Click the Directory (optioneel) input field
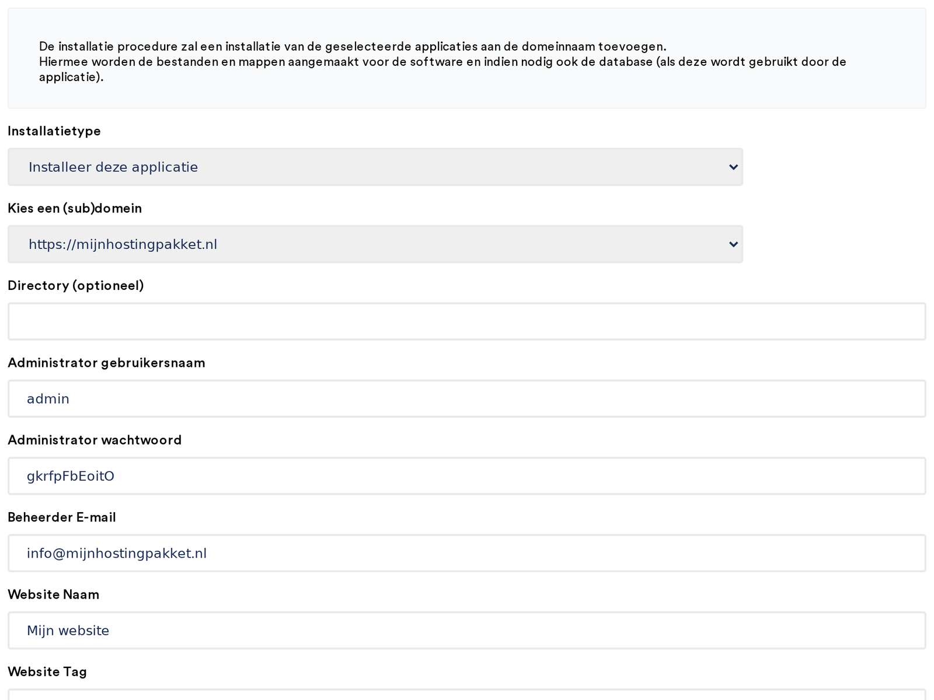Image resolution: width=934 pixels, height=700 pixels. tap(467, 321)
